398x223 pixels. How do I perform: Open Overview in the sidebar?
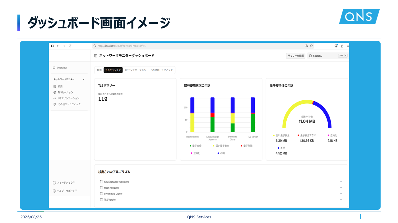coord(62,68)
